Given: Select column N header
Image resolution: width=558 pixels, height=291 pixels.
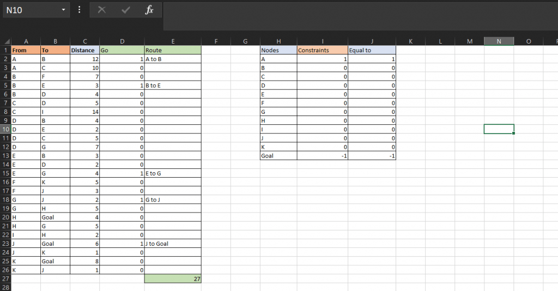Looking at the screenshot, I should (499, 41).
